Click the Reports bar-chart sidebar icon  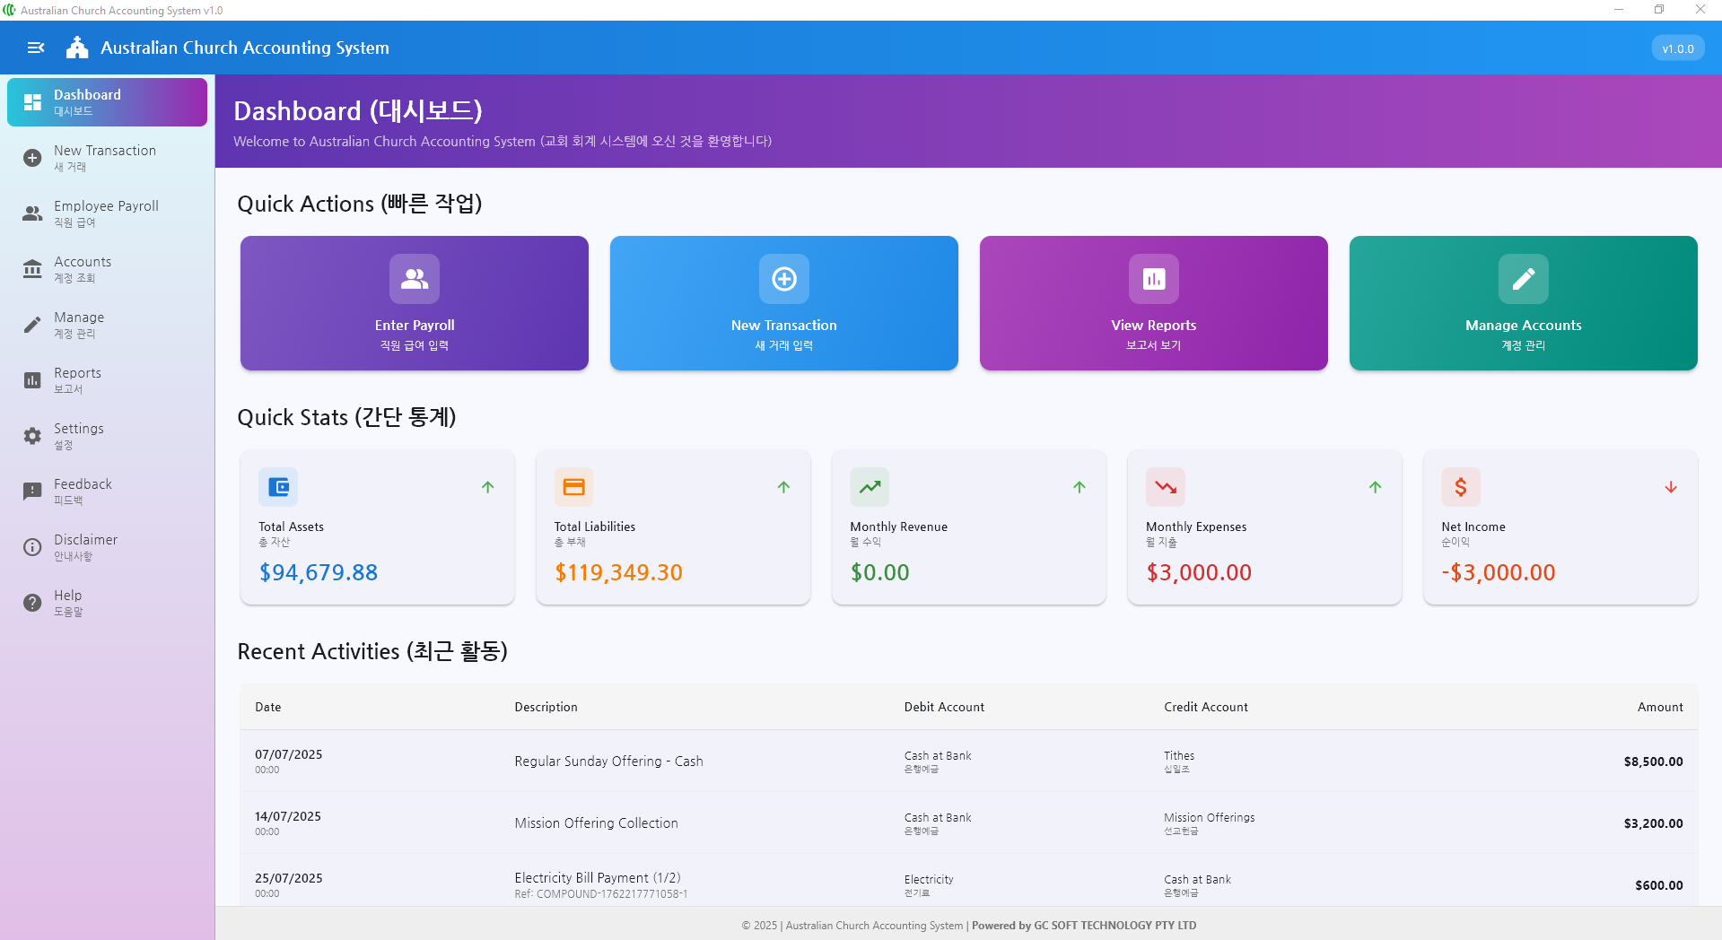[x=32, y=380]
